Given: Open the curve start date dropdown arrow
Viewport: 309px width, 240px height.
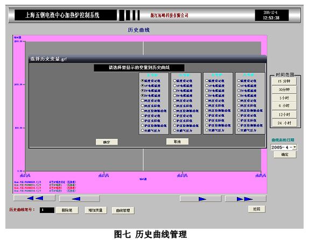Looking at the screenshot, I should pyautogui.click(x=294, y=147).
